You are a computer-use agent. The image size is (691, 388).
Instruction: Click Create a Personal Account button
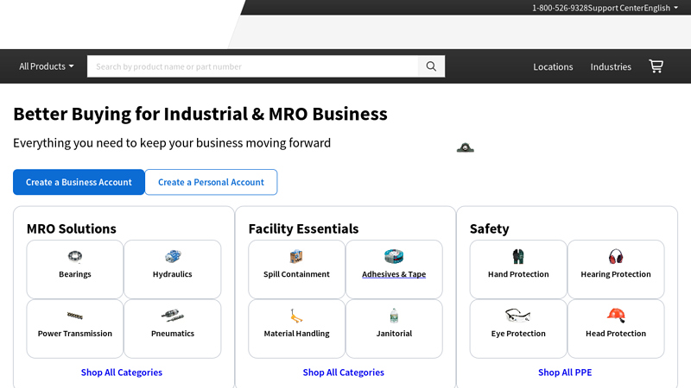coord(211,182)
